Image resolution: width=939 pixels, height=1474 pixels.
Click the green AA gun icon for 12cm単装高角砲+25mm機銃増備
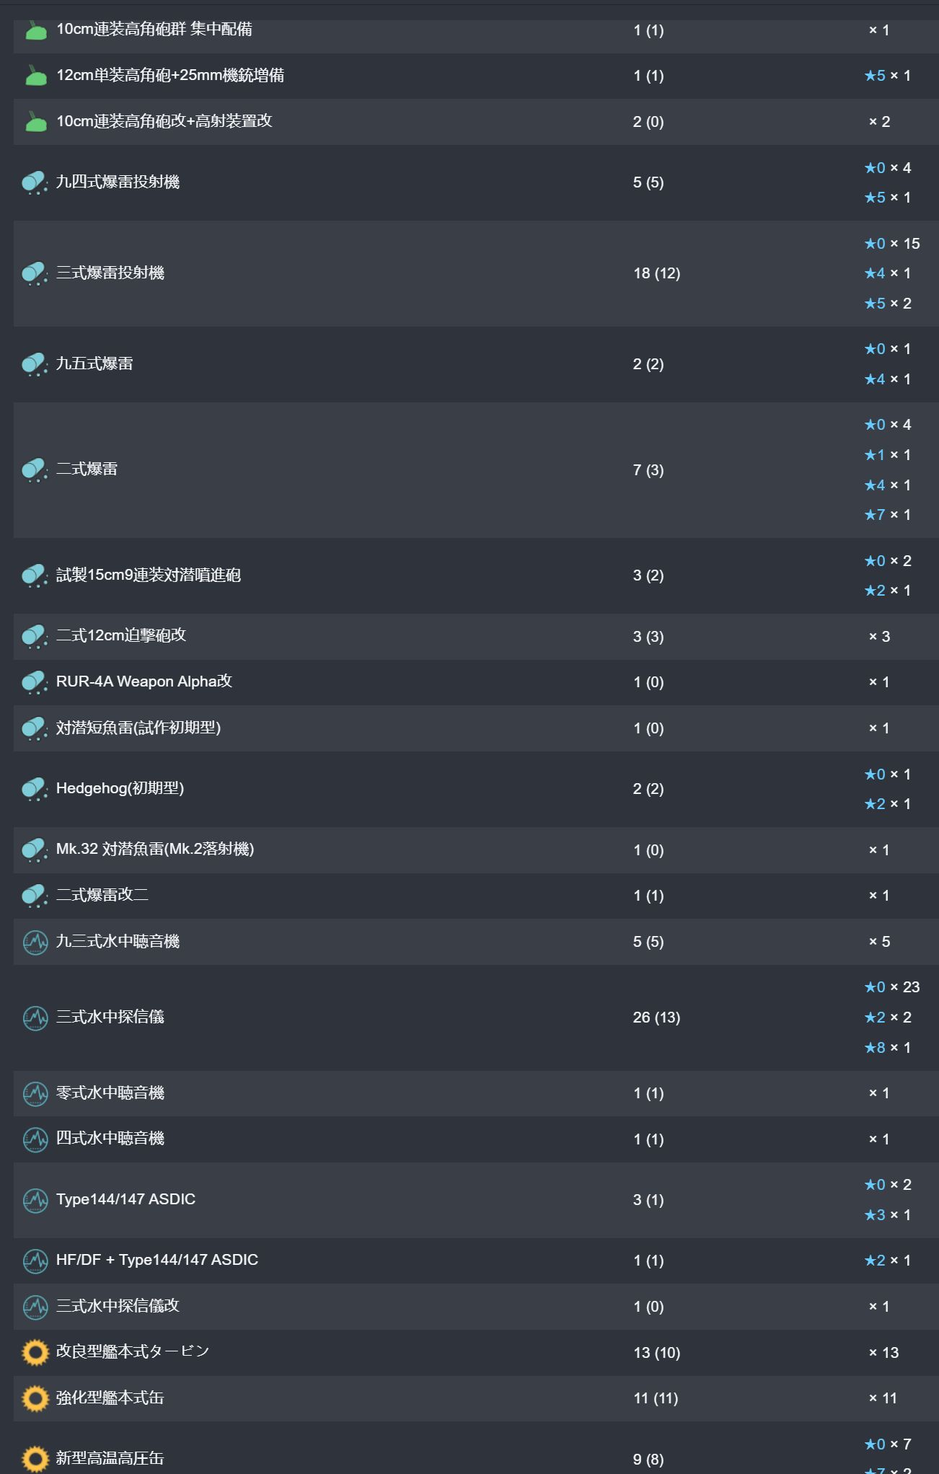[x=35, y=76]
